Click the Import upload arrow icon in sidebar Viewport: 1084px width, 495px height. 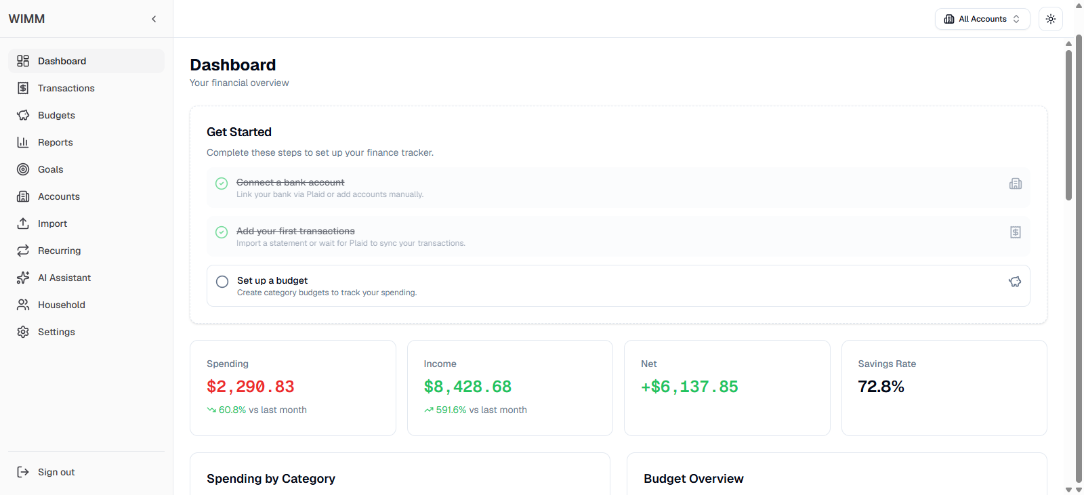(x=23, y=223)
